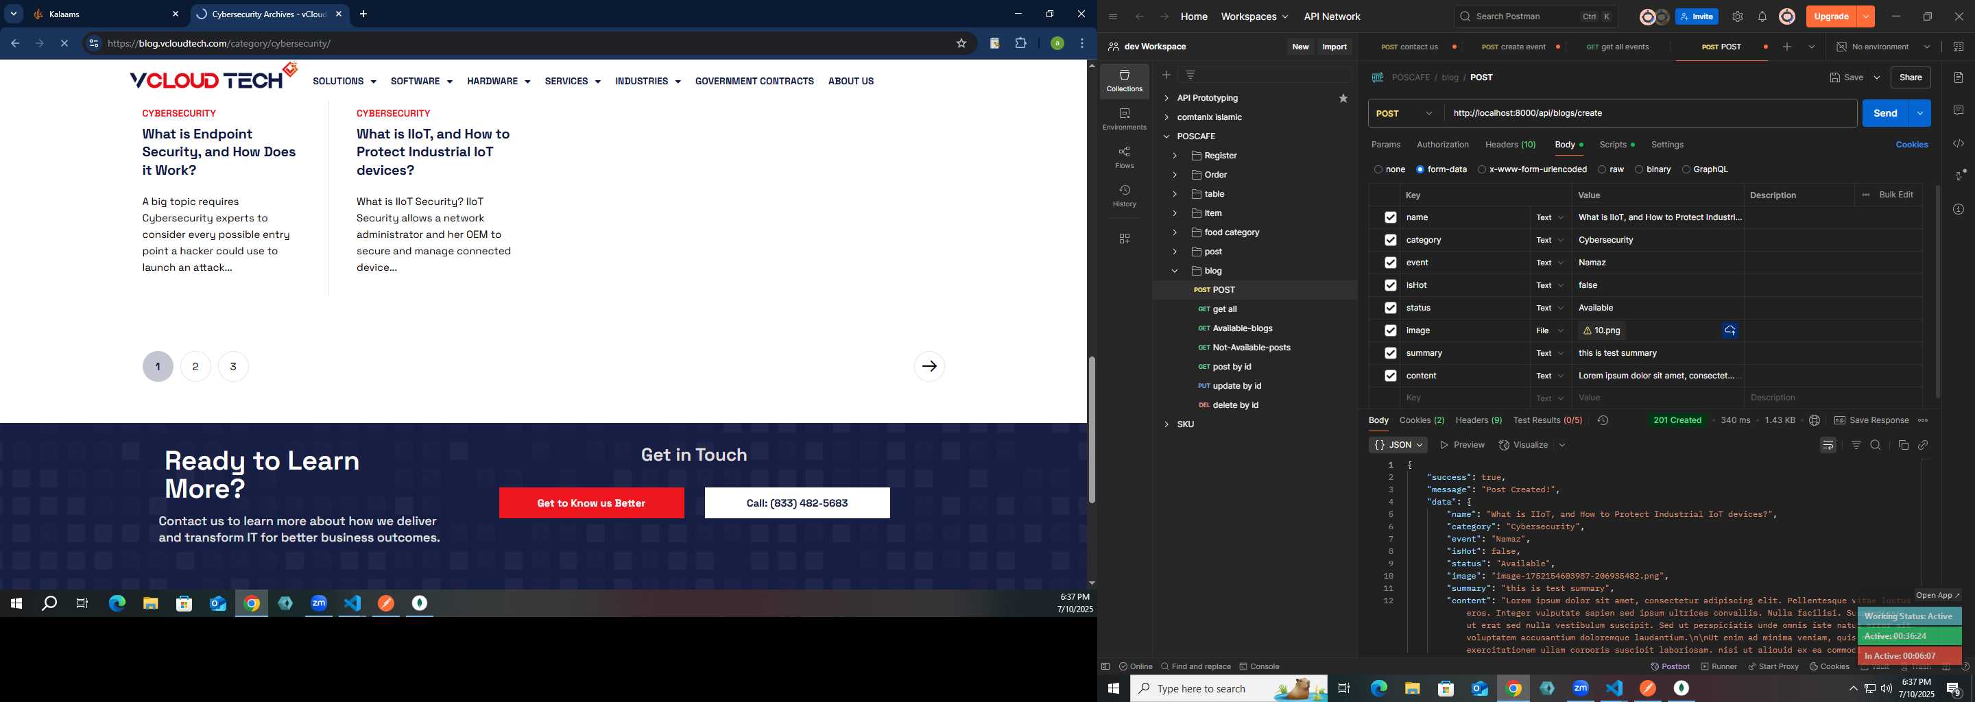This screenshot has height=702, width=1975.
Task: Open the code snippet icon in right sidebar
Action: [1958, 143]
